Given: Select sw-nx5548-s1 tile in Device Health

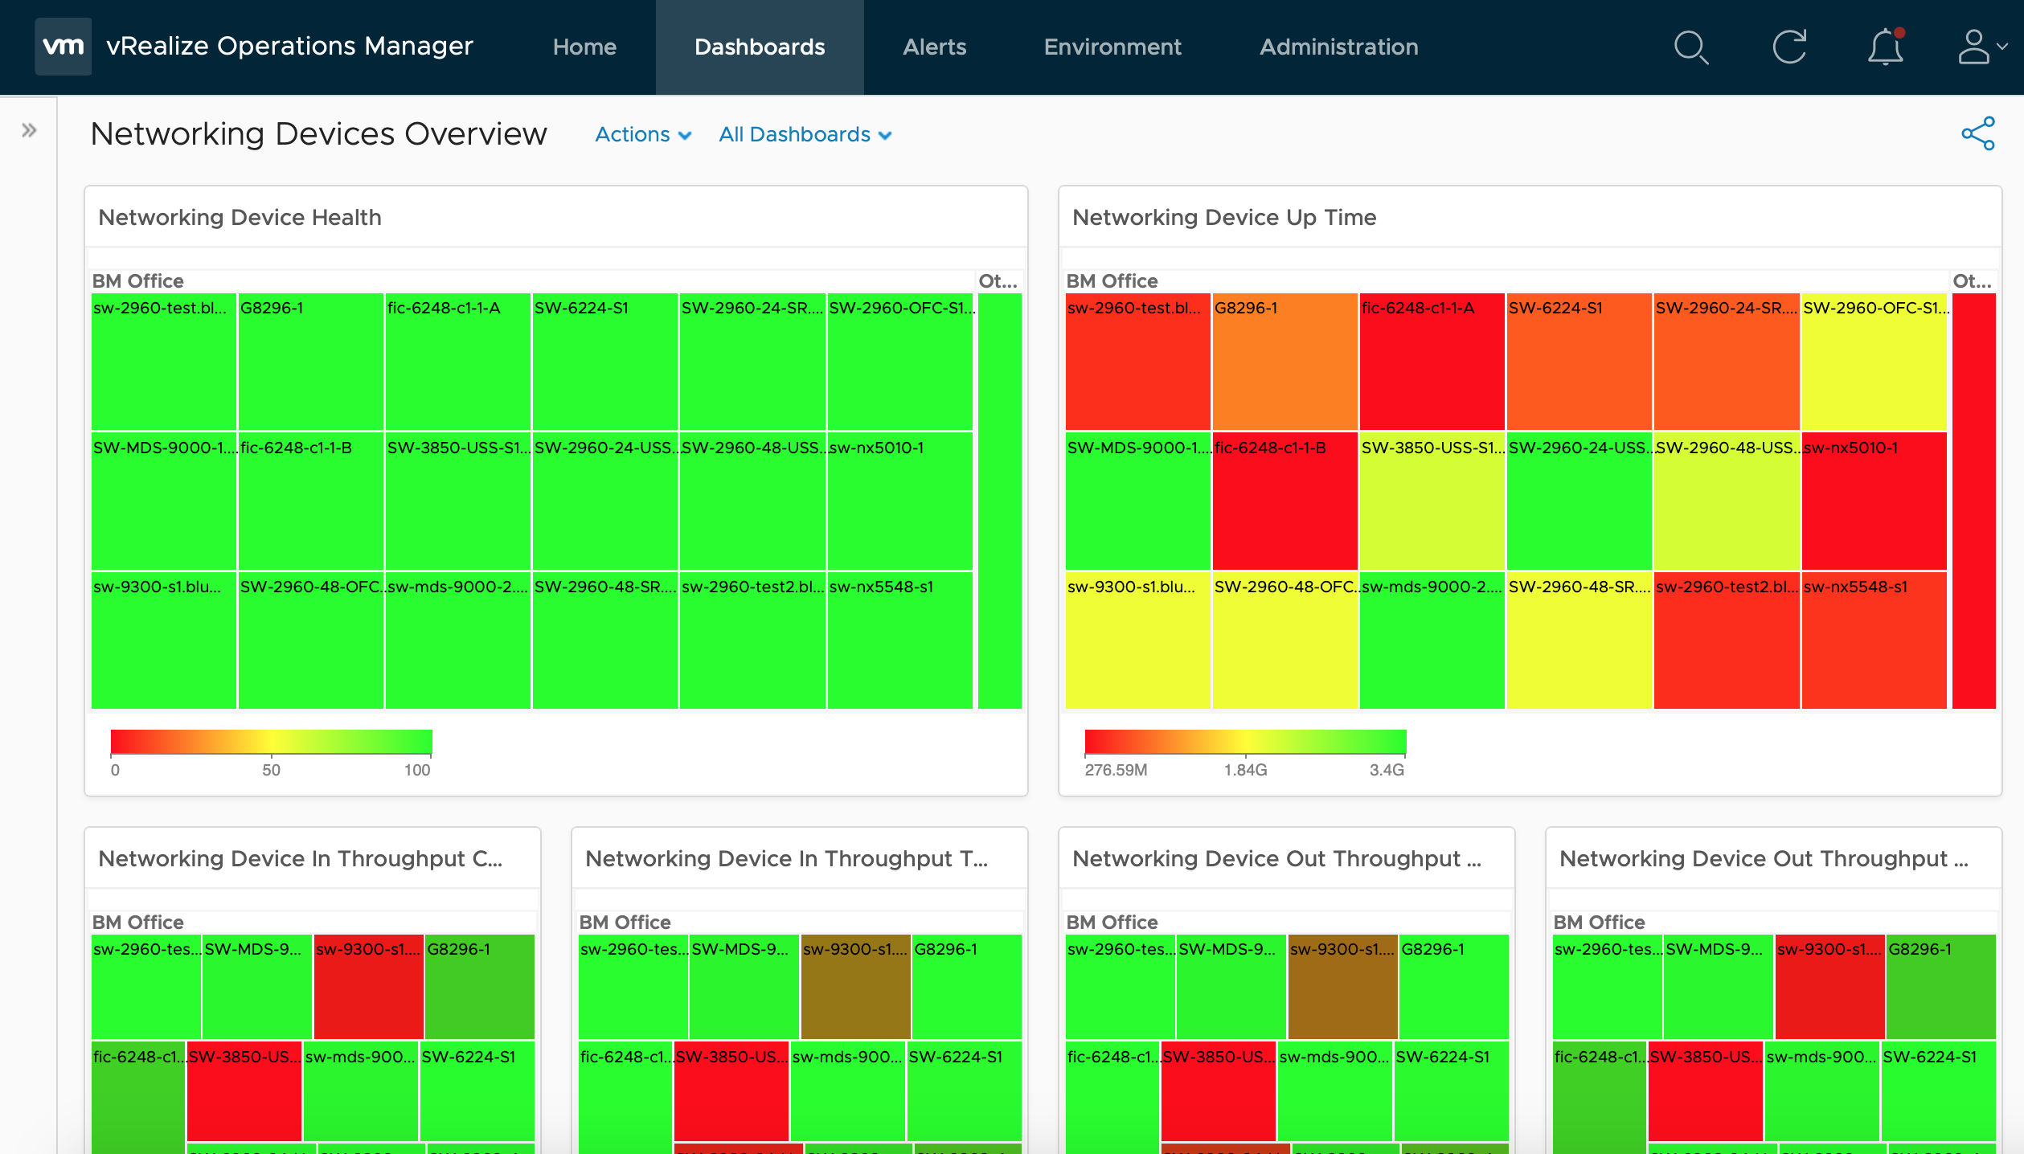Looking at the screenshot, I should tap(900, 640).
